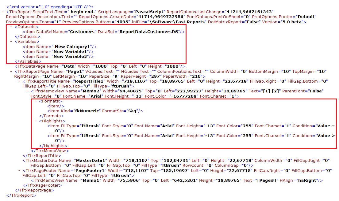The width and height of the screenshot is (339, 201).
Task: Collapse the TfrxPageFooter PageFooter1 node
Action: (x=19, y=170)
